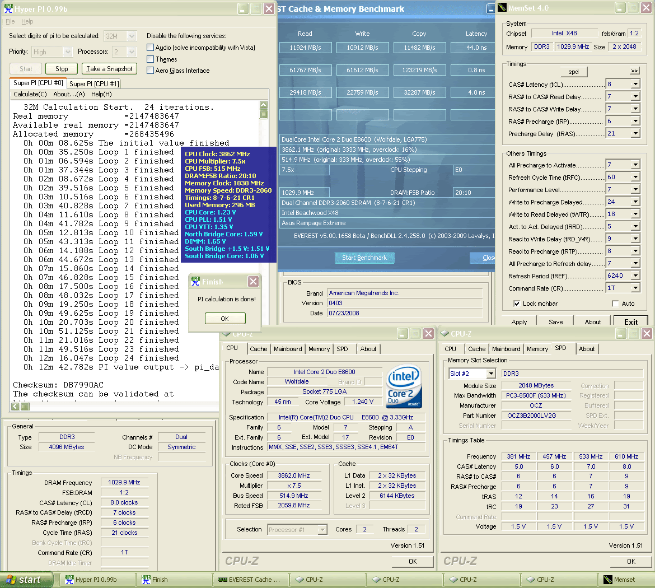
Task: Open the Help menu in Hyper PI
Action: (27, 21)
